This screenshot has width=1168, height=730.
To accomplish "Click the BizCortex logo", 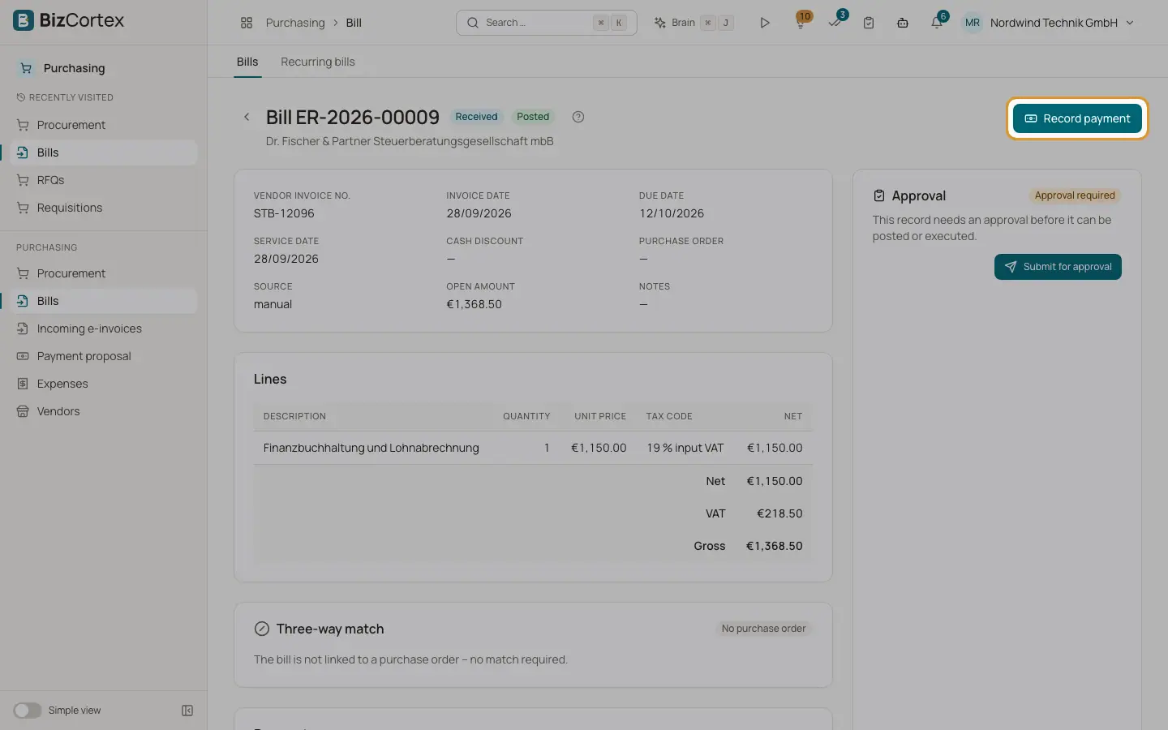I will [69, 20].
